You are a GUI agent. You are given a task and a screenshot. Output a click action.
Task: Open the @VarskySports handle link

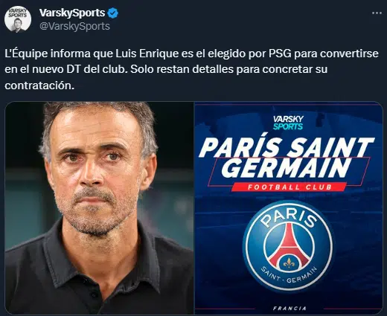tap(74, 26)
